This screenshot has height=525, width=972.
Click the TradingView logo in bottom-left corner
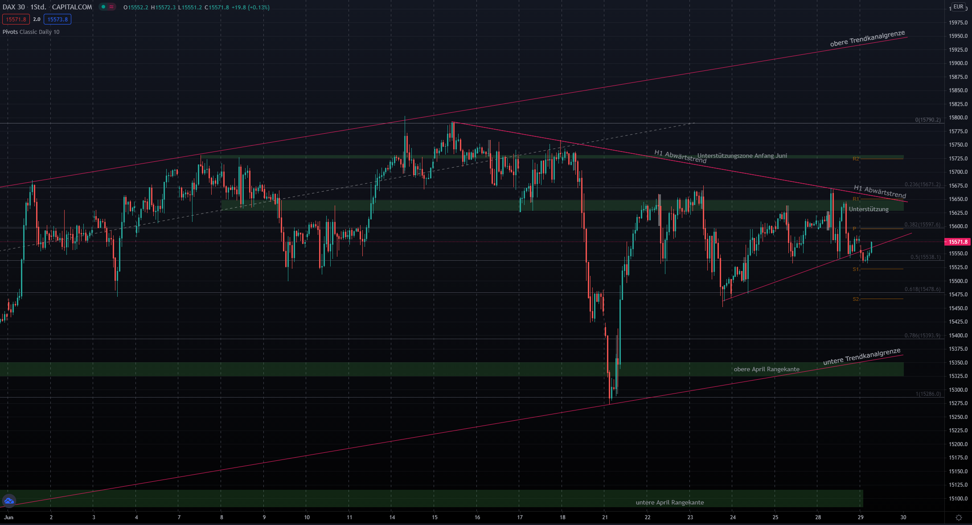[9, 501]
